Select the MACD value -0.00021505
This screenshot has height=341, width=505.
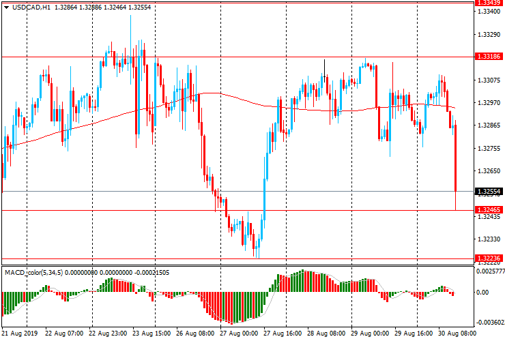(x=151, y=273)
